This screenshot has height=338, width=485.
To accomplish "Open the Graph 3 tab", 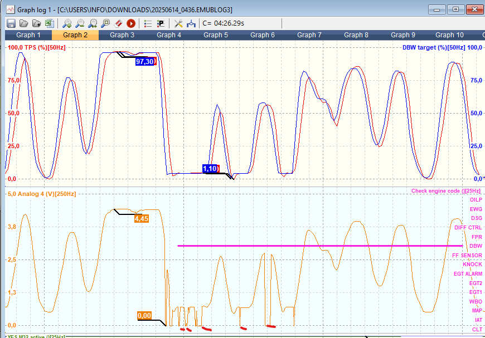I will pyautogui.click(x=122, y=35).
